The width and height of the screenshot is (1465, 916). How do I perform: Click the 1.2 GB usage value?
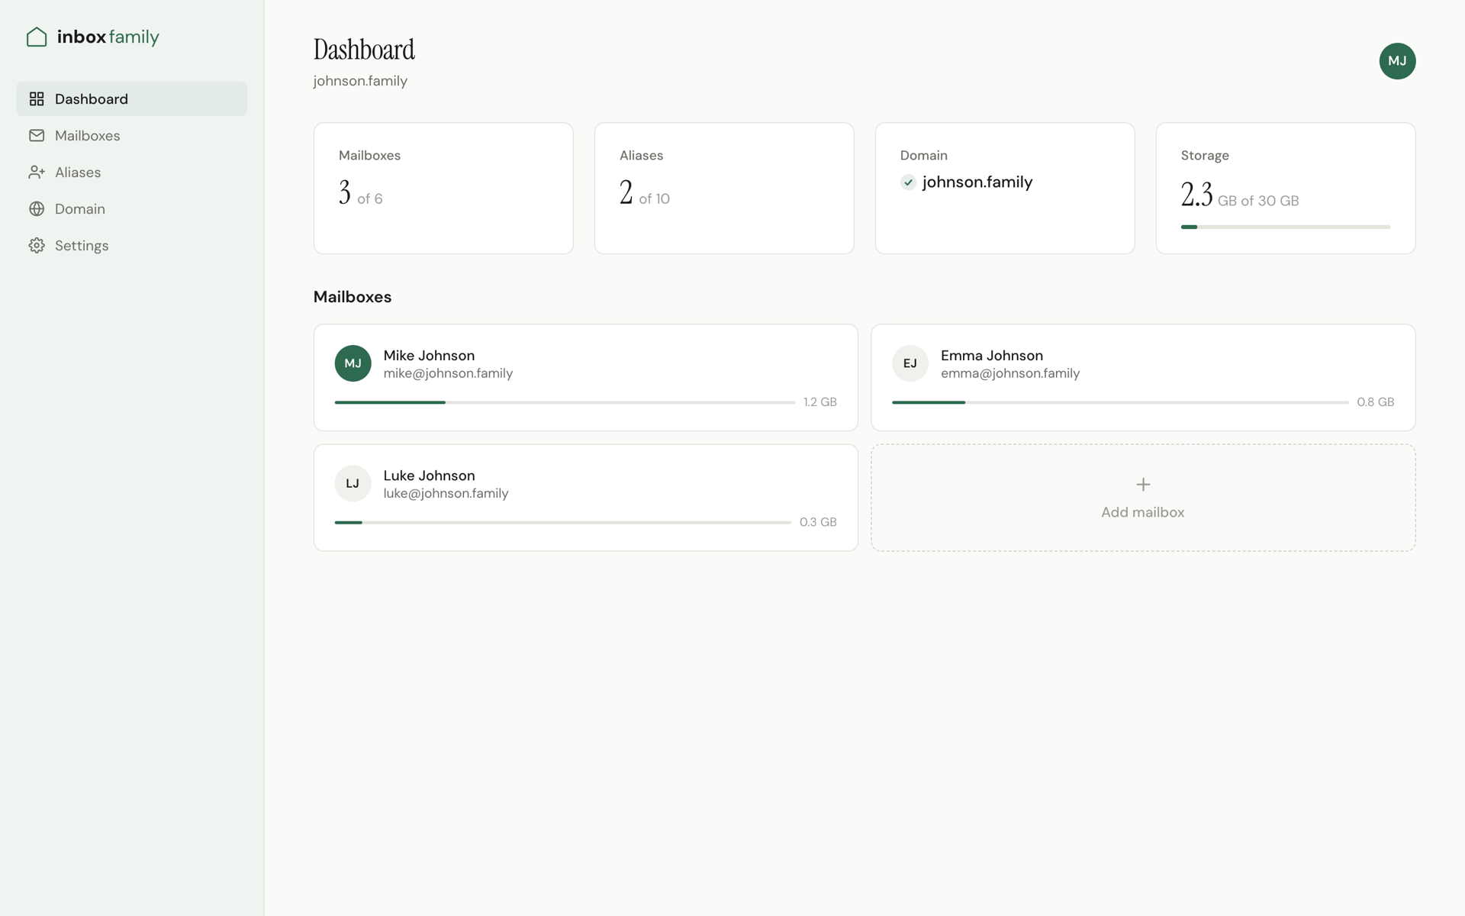pos(819,402)
